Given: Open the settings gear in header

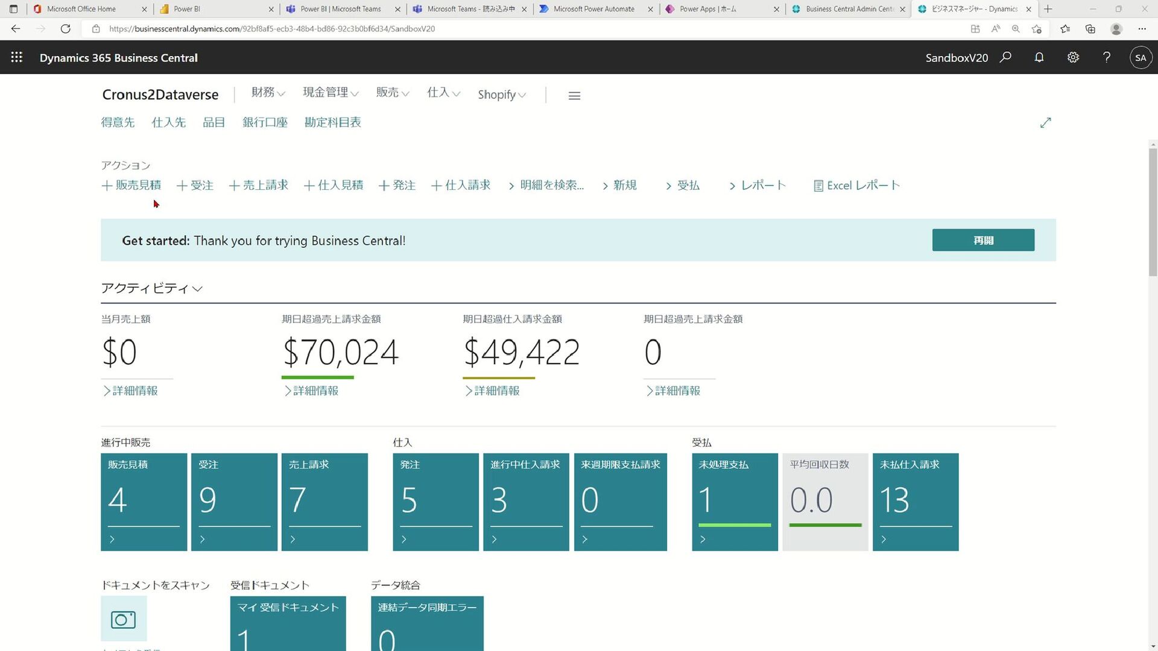Looking at the screenshot, I should coord(1073,57).
